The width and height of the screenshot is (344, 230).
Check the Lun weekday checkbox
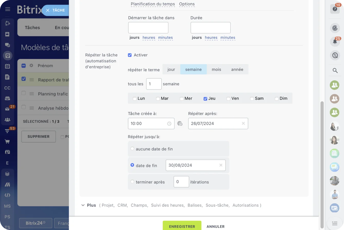(135, 99)
